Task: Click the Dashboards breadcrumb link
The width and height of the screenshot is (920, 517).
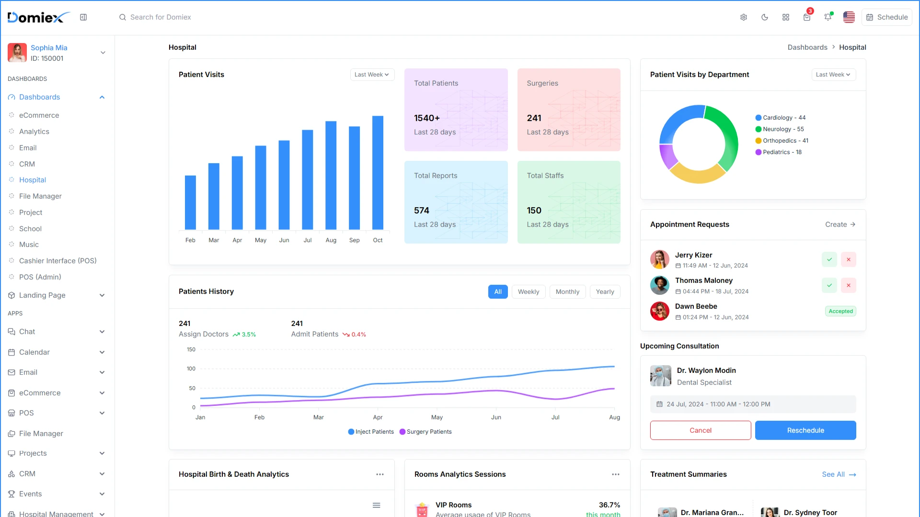Action: click(807, 47)
